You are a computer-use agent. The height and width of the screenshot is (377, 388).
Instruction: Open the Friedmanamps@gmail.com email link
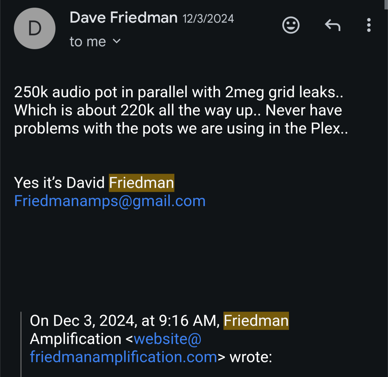110,201
